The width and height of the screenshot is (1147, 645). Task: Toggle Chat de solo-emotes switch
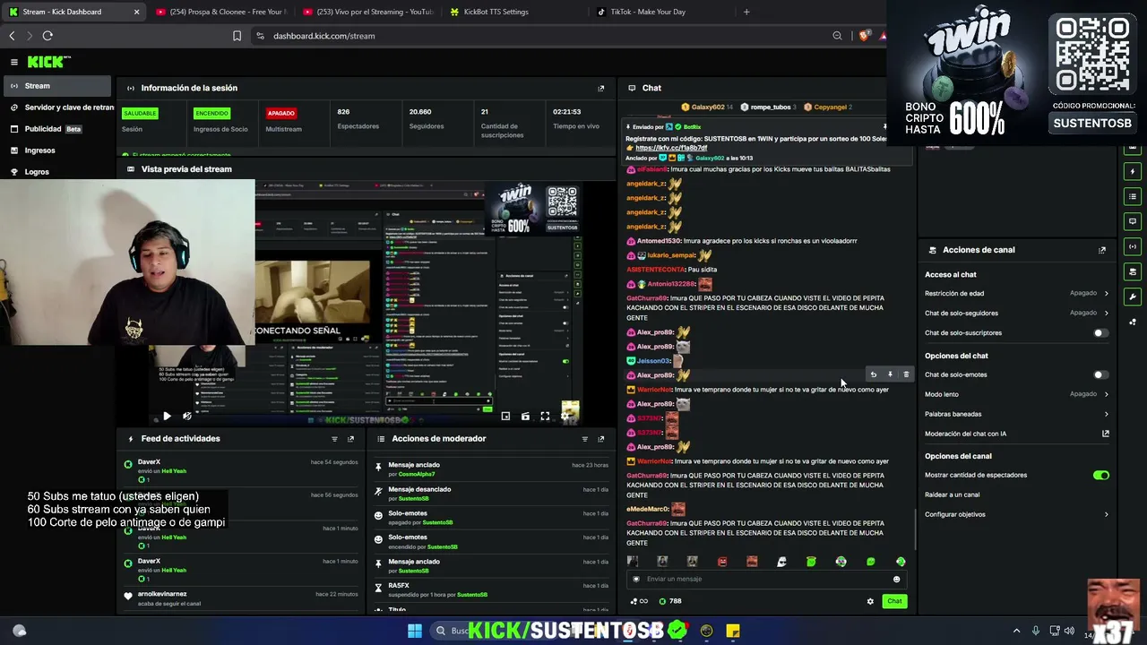pyautogui.click(x=1100, y=374)
